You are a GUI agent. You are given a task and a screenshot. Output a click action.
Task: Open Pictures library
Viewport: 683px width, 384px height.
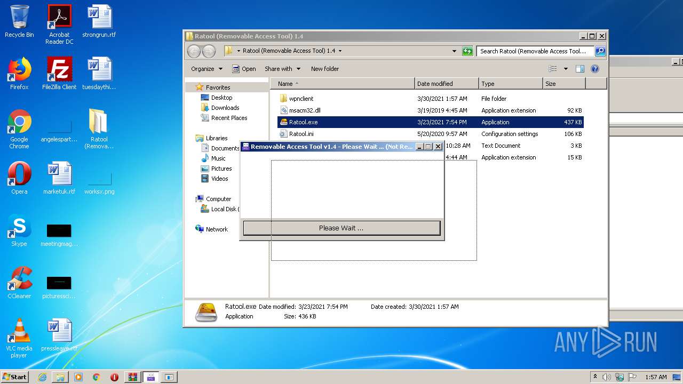click(x=221, y=169)
